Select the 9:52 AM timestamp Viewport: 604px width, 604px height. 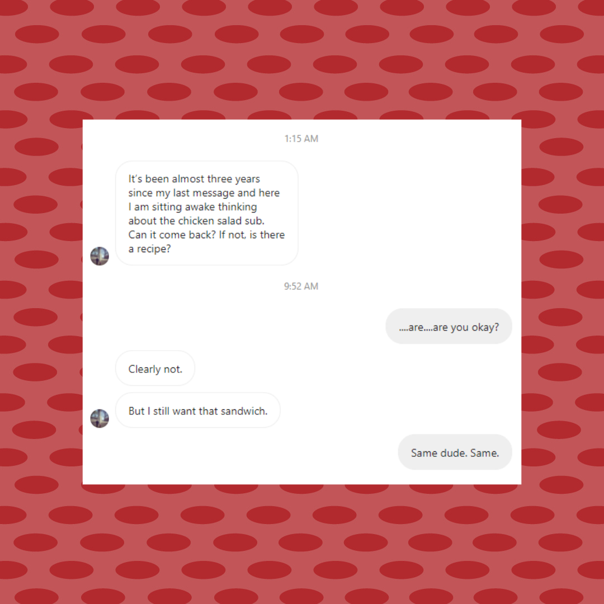coord(301,286)
